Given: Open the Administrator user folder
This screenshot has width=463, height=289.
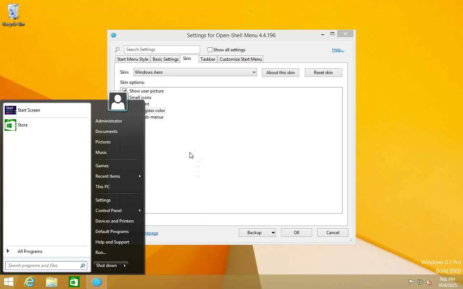Looking at the screenshot, I should coord(109,121).
